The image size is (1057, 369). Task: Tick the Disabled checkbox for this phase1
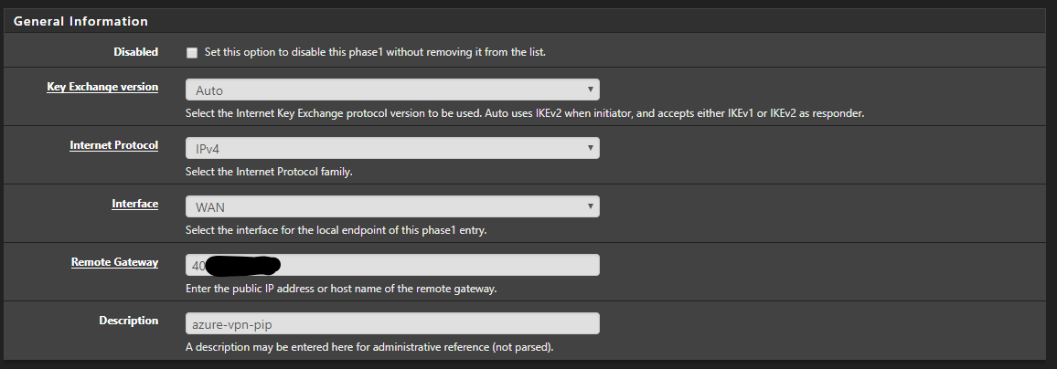(192, 53)
